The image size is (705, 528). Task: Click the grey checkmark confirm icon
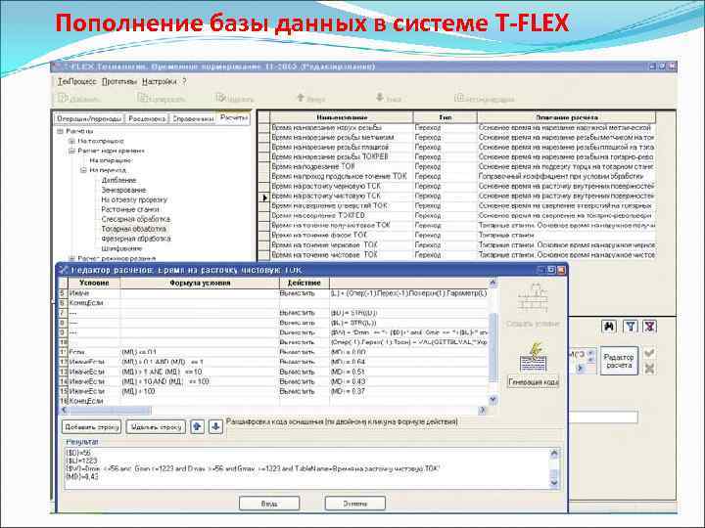point(649,353)
